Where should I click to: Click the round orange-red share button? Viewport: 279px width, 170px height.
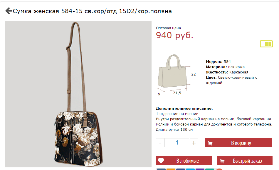point(219,169)
